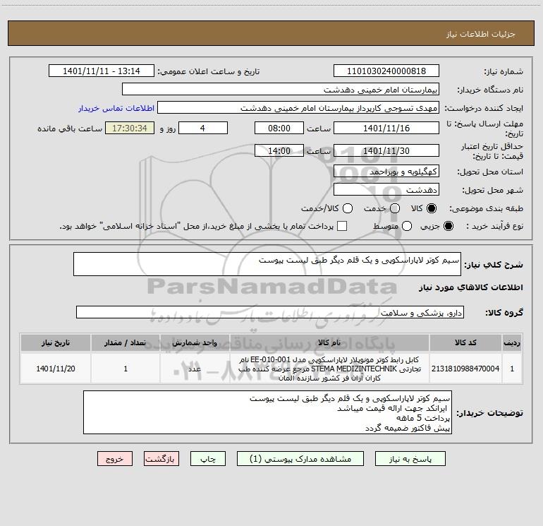543x526 pixels.
Task: Click the اطلاعات کالاهای مورد نیاز heading
Action: (x=470, y=287)
